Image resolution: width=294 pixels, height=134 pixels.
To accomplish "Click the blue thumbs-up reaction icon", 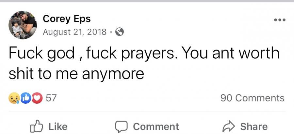I will coord(26,98).
